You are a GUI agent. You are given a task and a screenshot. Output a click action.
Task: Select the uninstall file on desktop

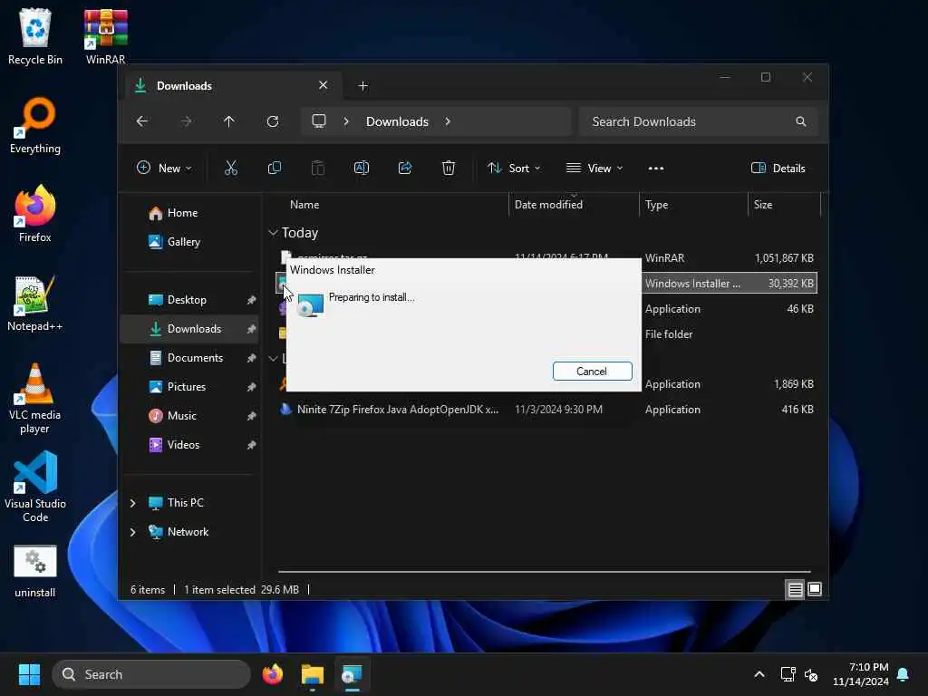[35, 571]
